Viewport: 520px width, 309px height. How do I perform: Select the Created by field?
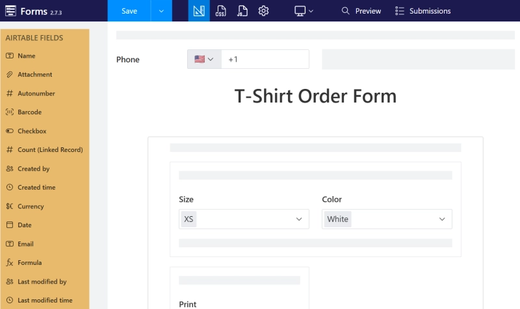click(x=45, y=169)
